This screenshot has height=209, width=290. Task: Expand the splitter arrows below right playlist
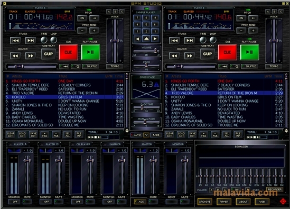click(x=286, y=131)
